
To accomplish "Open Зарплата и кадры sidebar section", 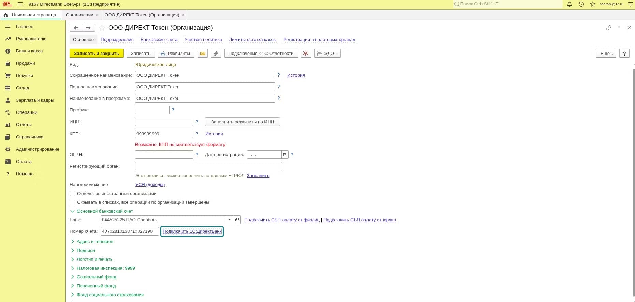I will 35,100.
